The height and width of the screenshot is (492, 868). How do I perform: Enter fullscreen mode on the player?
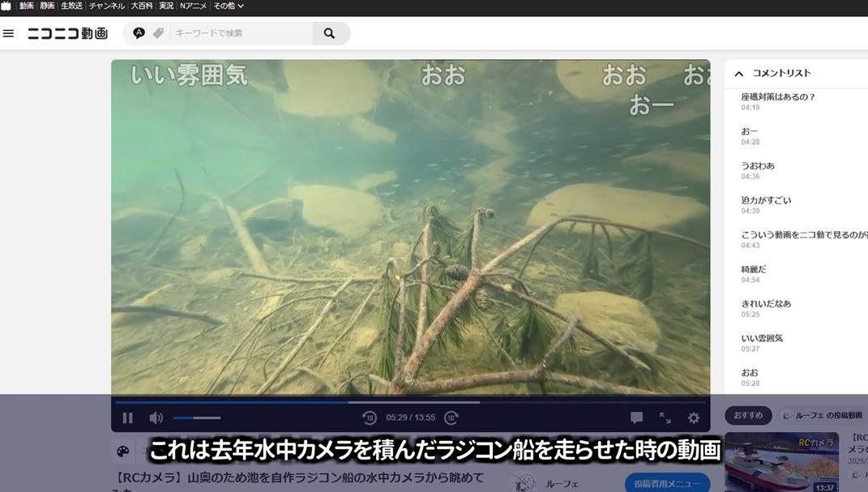point(665,418)
